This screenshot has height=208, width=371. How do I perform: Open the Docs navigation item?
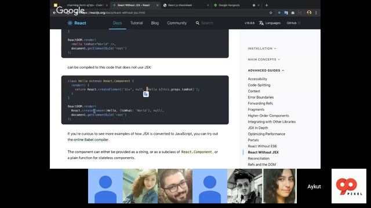click(117, 23)
